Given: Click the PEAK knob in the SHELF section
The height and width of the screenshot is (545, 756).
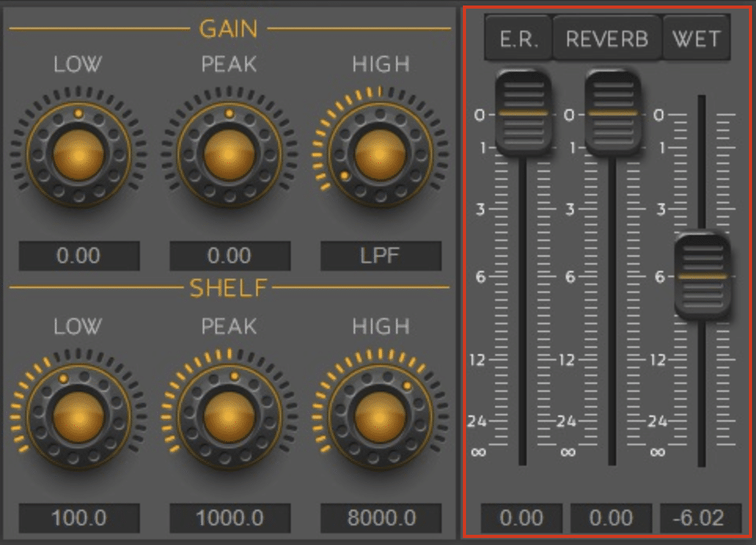Looking at the screenshot, I should (x=229, y=416).
